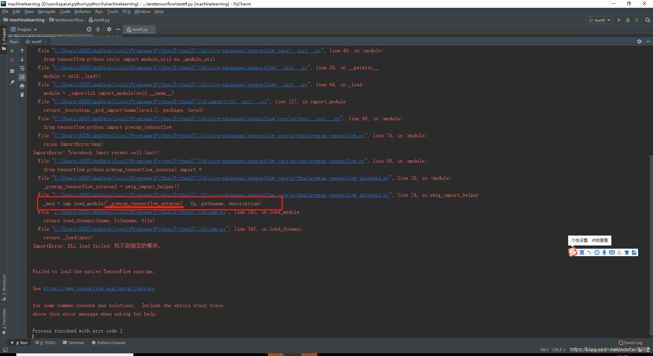Screen dimensions: 653x356
Task: Open pywrap_tensorflow.py line 74 file link
Action: pos(209,136)
